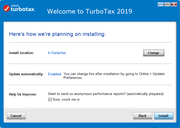Click the 'Install location:' label

coord(21,53)
